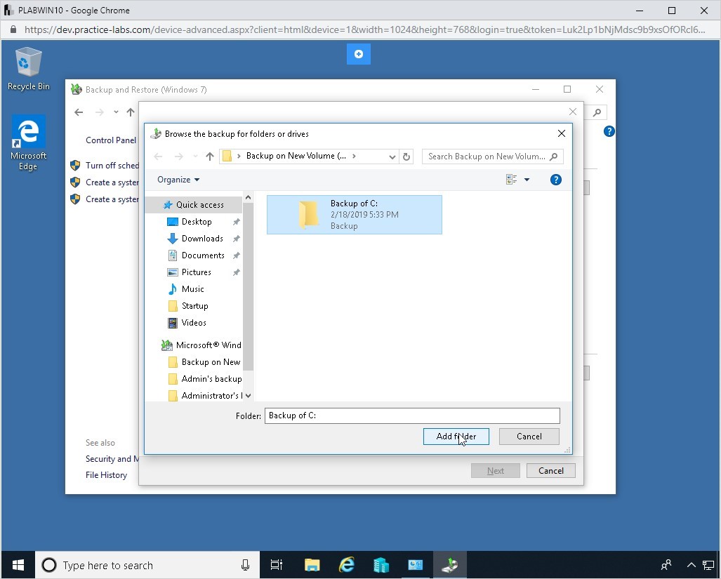Click network icon in system tray
This screenshot has width=721, height=579.
[708, 565]
